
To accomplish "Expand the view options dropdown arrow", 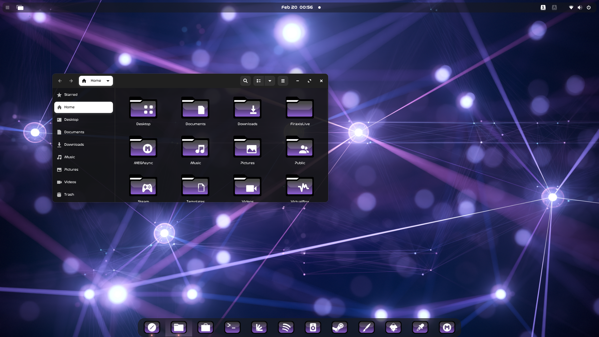I will (x=270, y=81).
